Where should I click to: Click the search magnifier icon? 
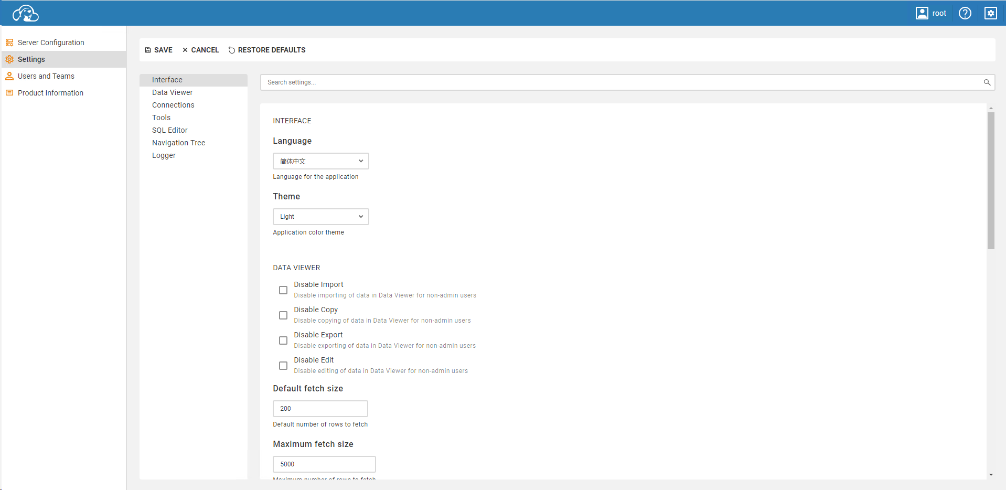point(987,82)
